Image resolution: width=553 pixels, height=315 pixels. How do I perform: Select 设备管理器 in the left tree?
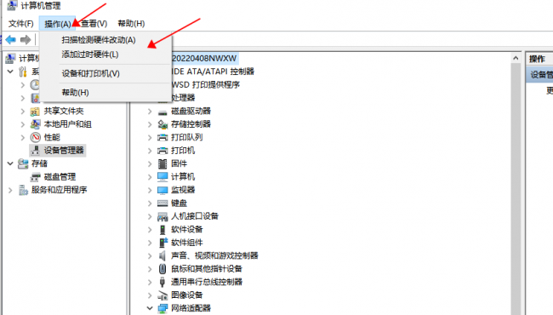pos(64,151)
